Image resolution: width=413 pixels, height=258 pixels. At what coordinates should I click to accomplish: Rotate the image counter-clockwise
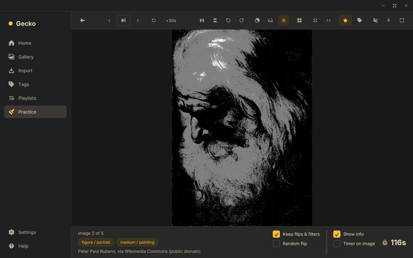click(228, 20)
